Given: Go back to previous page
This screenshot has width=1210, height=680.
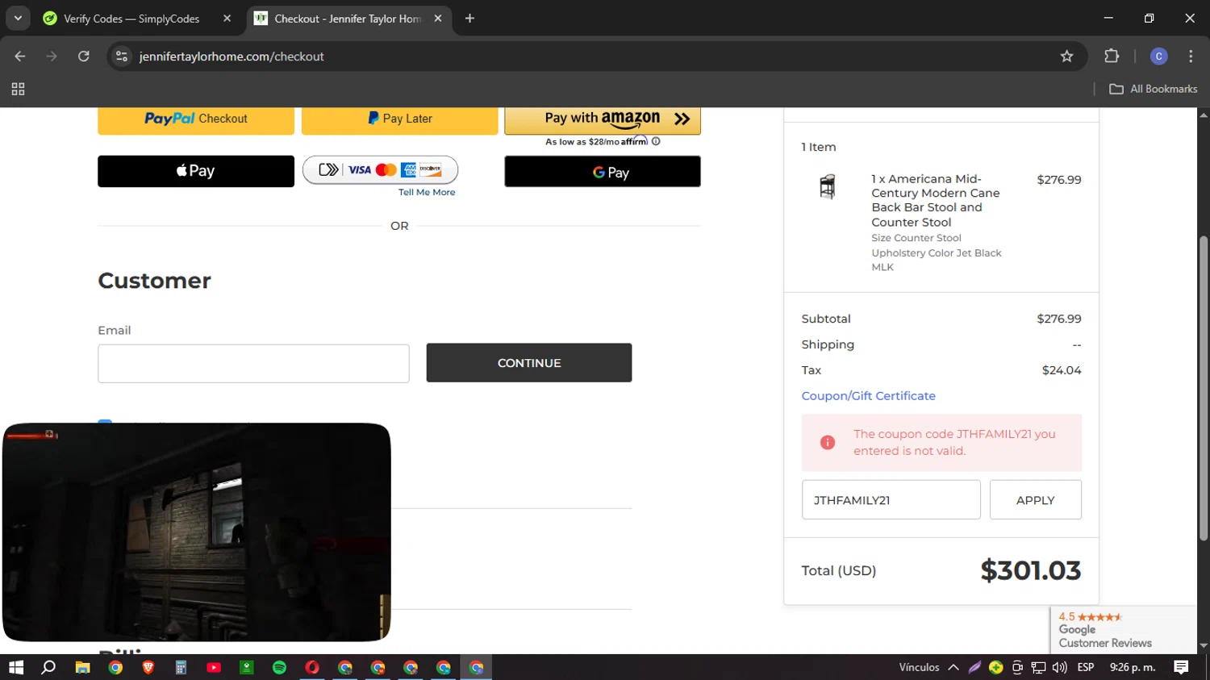Looking at the screenshot, I should [x=20, y=56].
